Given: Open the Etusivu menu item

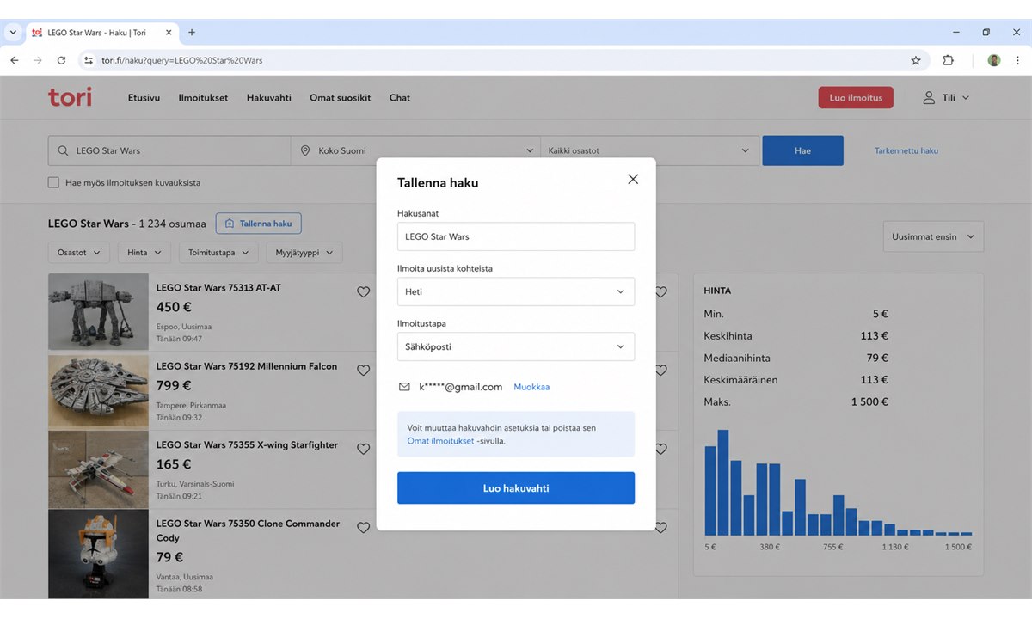Looking at the screenshot, I should [x=144, y=98].
